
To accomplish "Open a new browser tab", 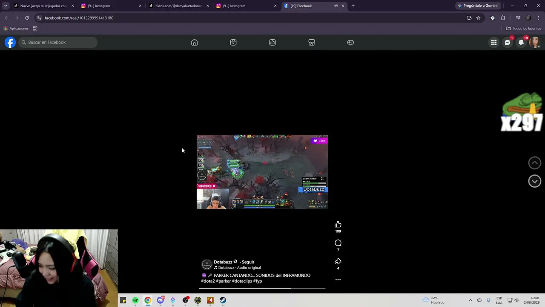I will 353,6.
